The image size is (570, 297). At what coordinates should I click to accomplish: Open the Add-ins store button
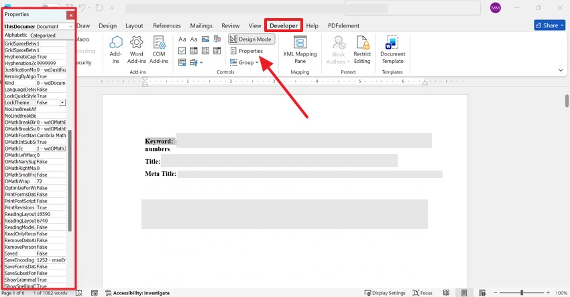[x=115, y=50]
